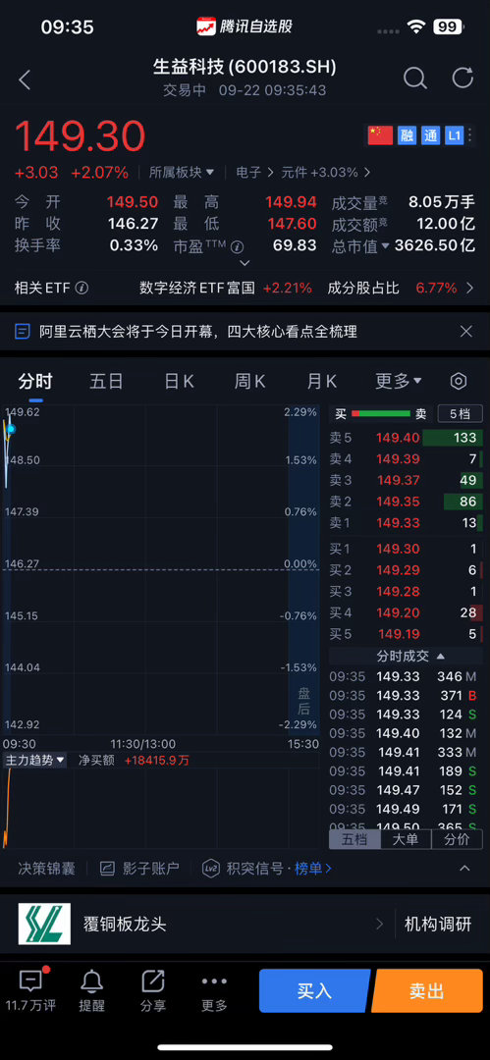Open the 更多 chart period dropdown

(399, 381)
